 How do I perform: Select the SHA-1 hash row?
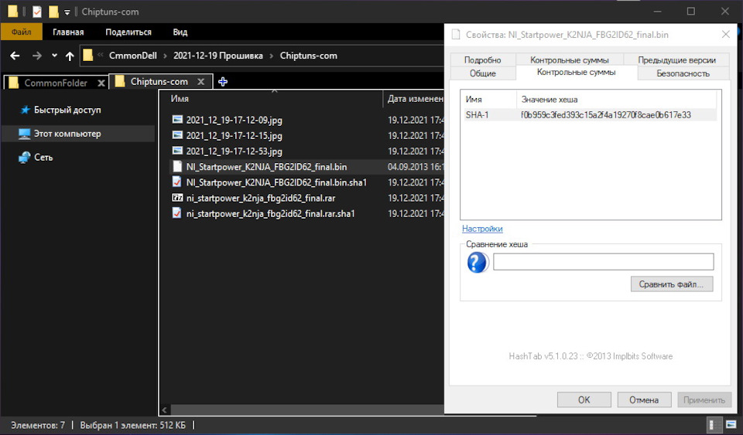click(590, 115)
